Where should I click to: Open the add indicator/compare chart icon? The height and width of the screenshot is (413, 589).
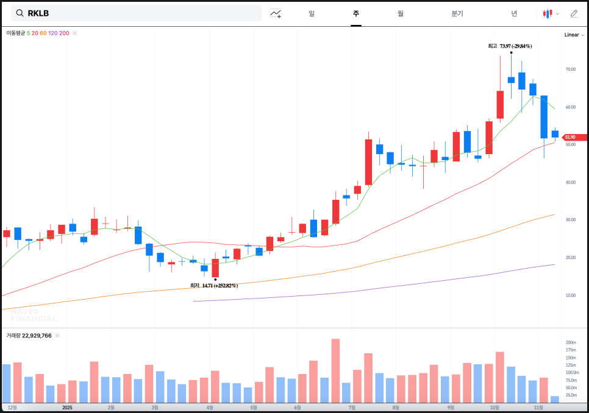point(276,13)
